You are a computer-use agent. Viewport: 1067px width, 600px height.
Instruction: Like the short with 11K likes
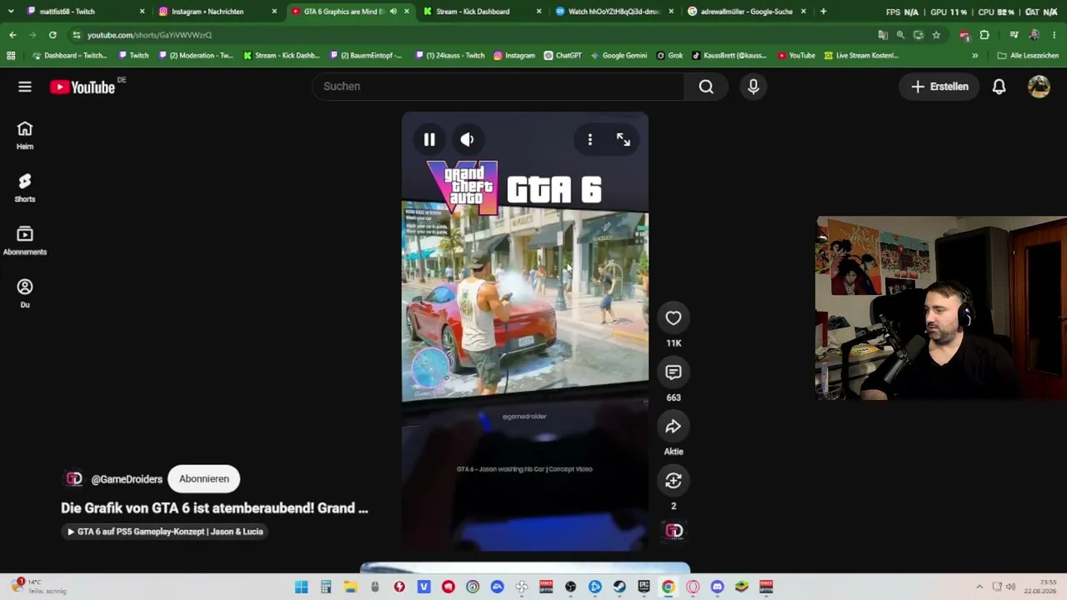tap(674, 318)
